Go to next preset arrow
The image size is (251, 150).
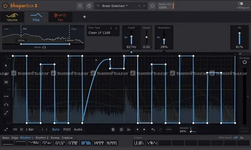(144, 6)
